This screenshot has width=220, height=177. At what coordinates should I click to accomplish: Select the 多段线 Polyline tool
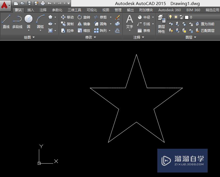(17, 22)
